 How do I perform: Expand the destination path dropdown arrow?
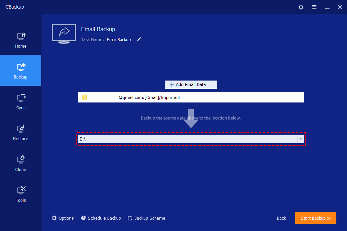coord(301,139)
